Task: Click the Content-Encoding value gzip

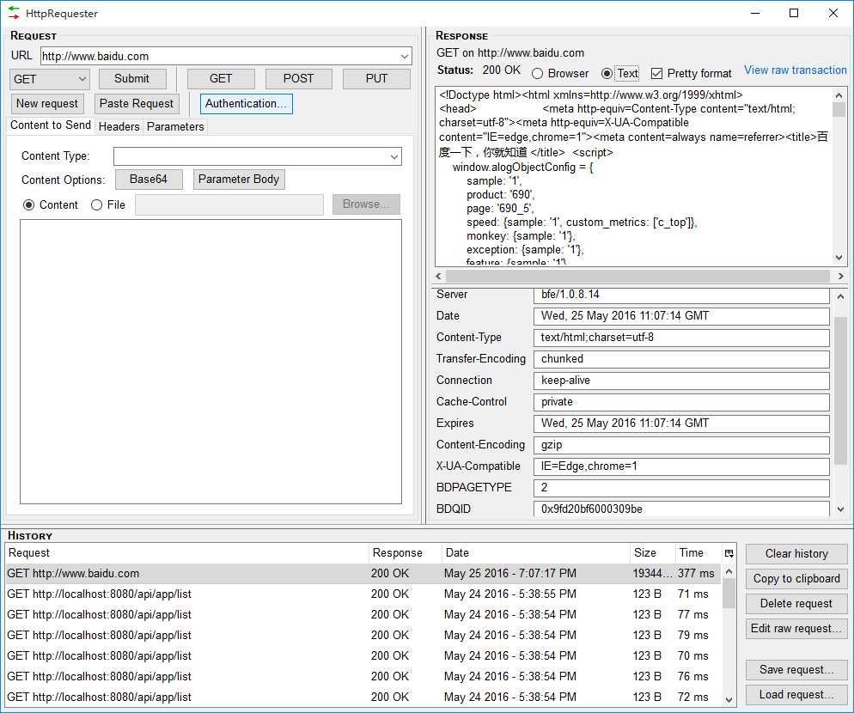Action: click(681, 445)
